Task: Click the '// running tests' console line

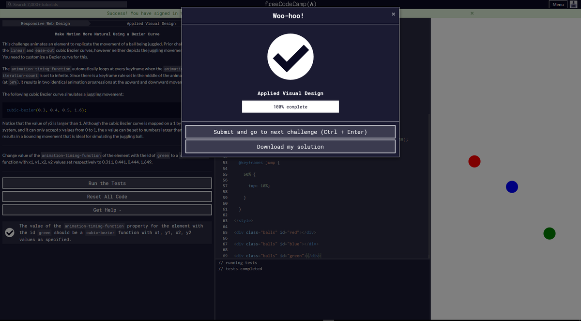Action: [x=238, y=263]
